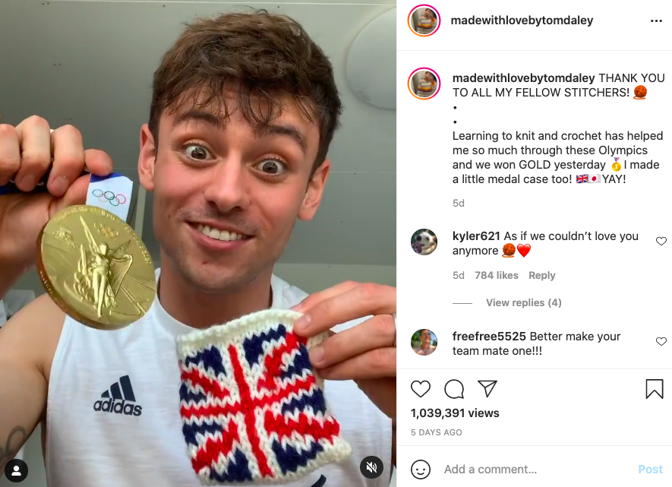Show tagged people via the person icon

click(x=16, y=471)
